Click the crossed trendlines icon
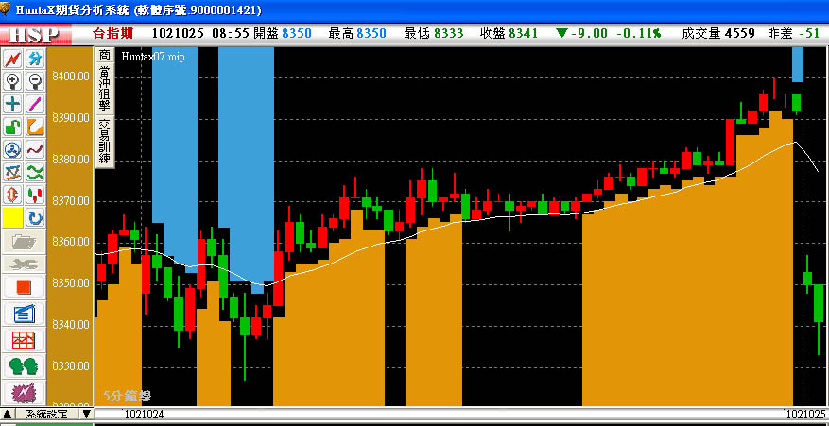Viewport: 829px width, 426px height. pyautogui.click(x=12, y=172)
